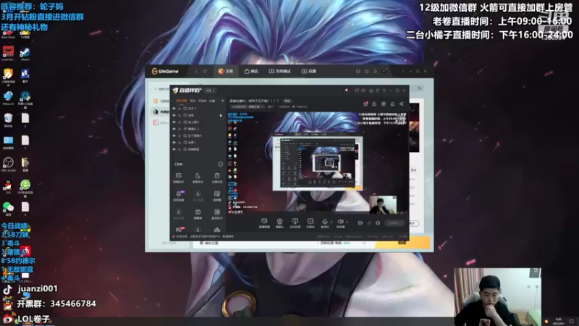Expand the chevron in WeGame bottom bar

click(x=364, y=243)
